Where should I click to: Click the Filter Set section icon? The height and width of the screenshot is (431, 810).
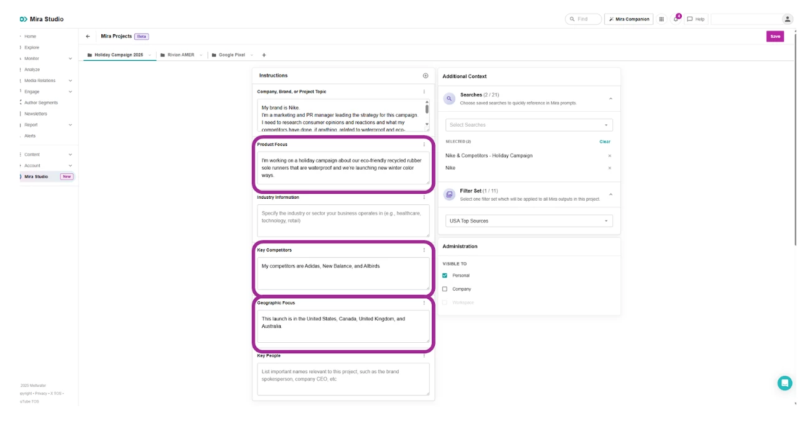click(x=449, y=194)
